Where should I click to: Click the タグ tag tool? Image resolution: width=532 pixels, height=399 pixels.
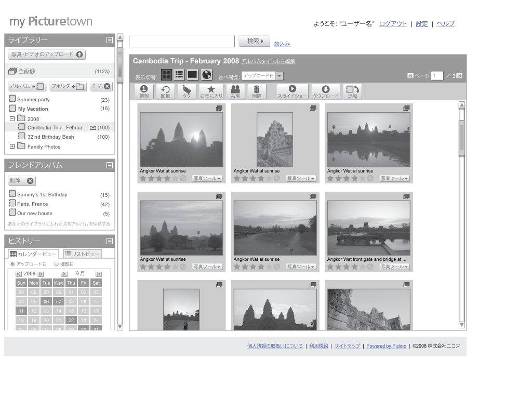[x=187, y=91]
